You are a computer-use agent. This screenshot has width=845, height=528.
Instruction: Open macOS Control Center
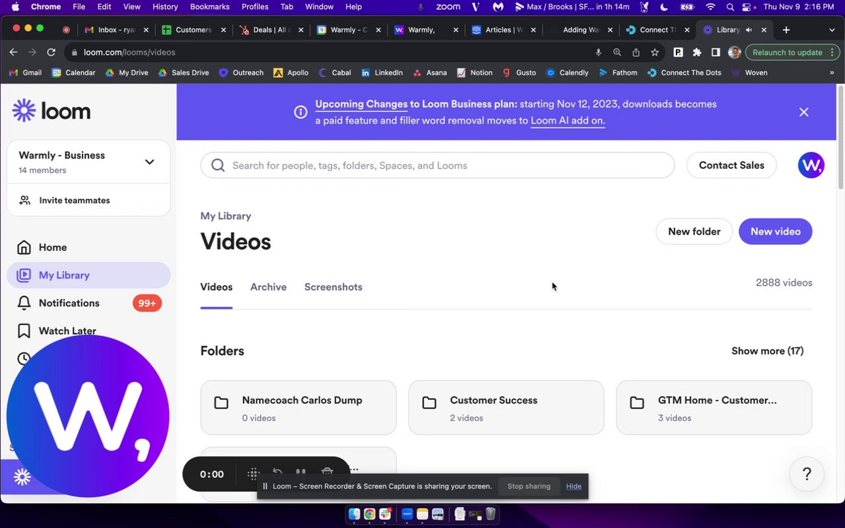[x=747, y=7]
